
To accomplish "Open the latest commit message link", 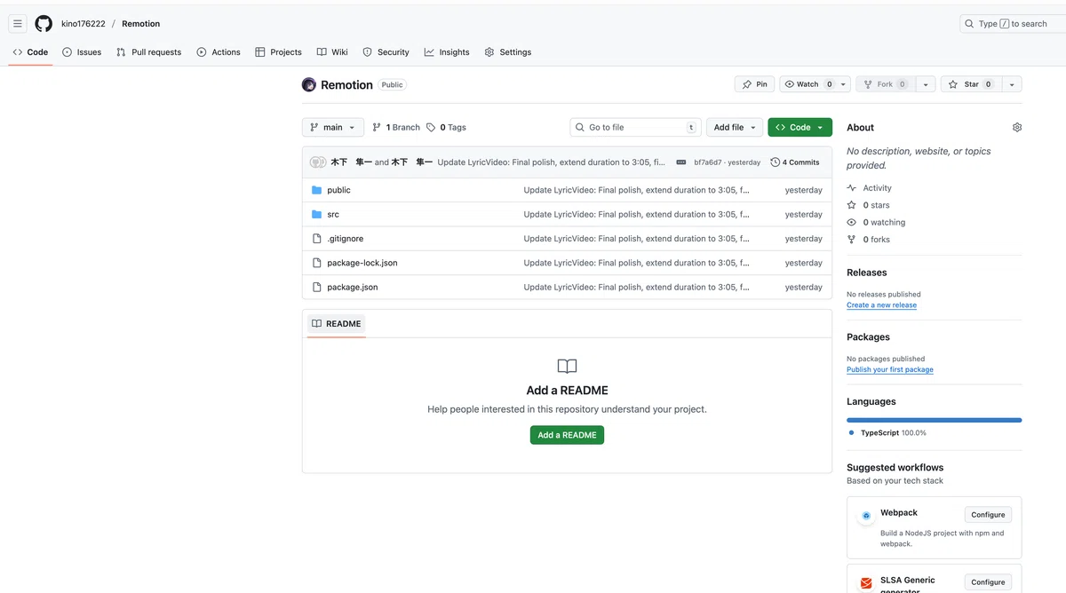I will (x=551, y=162).
